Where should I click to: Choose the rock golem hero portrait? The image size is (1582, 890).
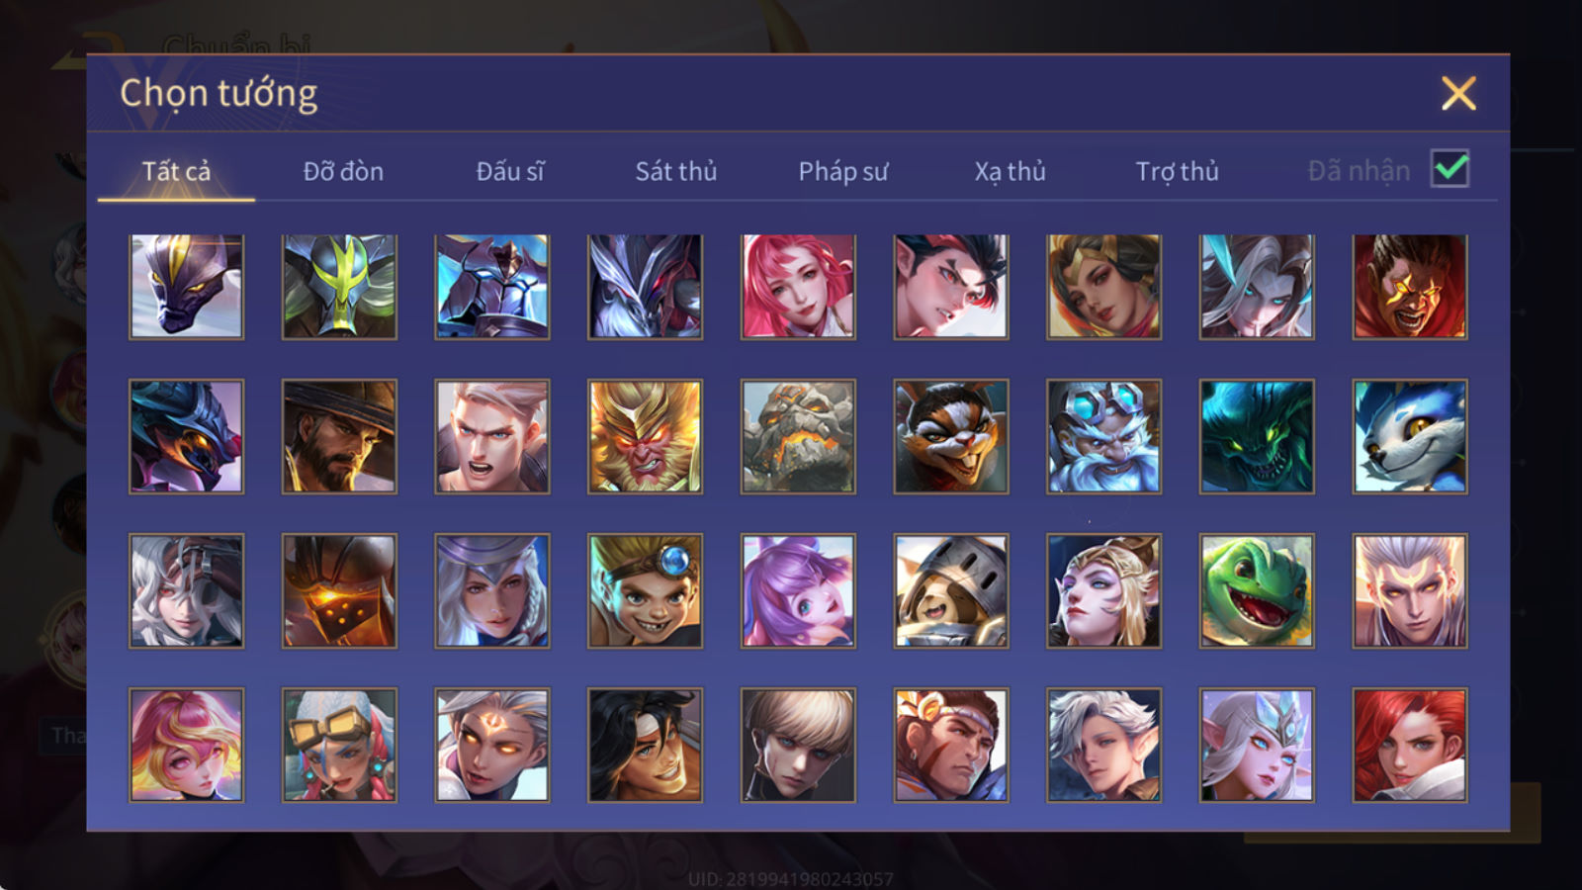(798, 436)
